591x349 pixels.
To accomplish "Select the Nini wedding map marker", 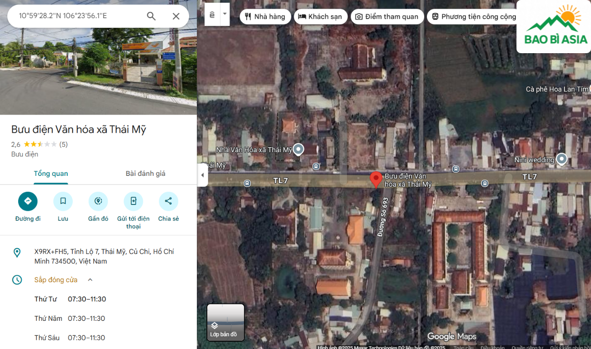I will coord(562,159).
